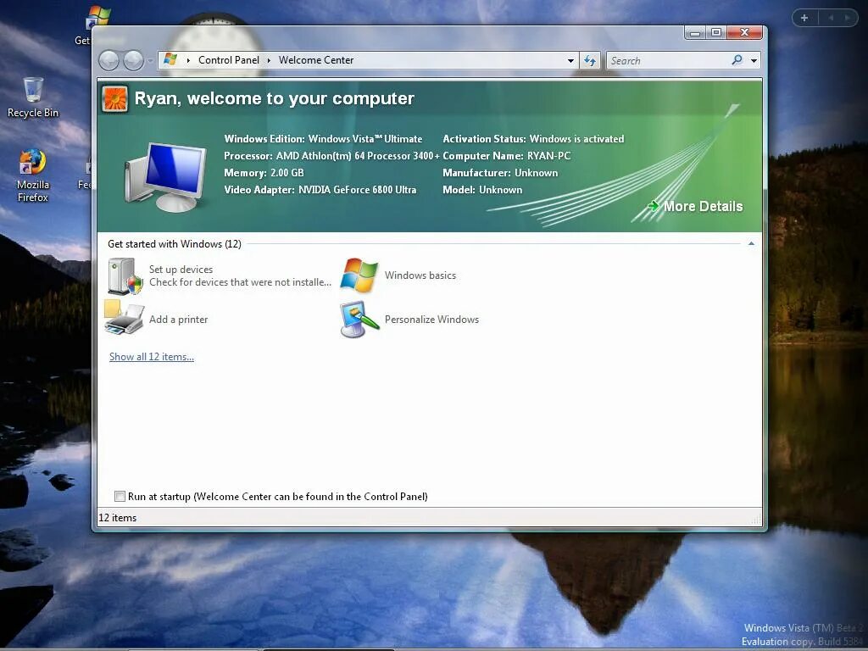Click inside the Search input field
Image resolution: width=868 pixels, height=651 pixels.
(661, 60)
